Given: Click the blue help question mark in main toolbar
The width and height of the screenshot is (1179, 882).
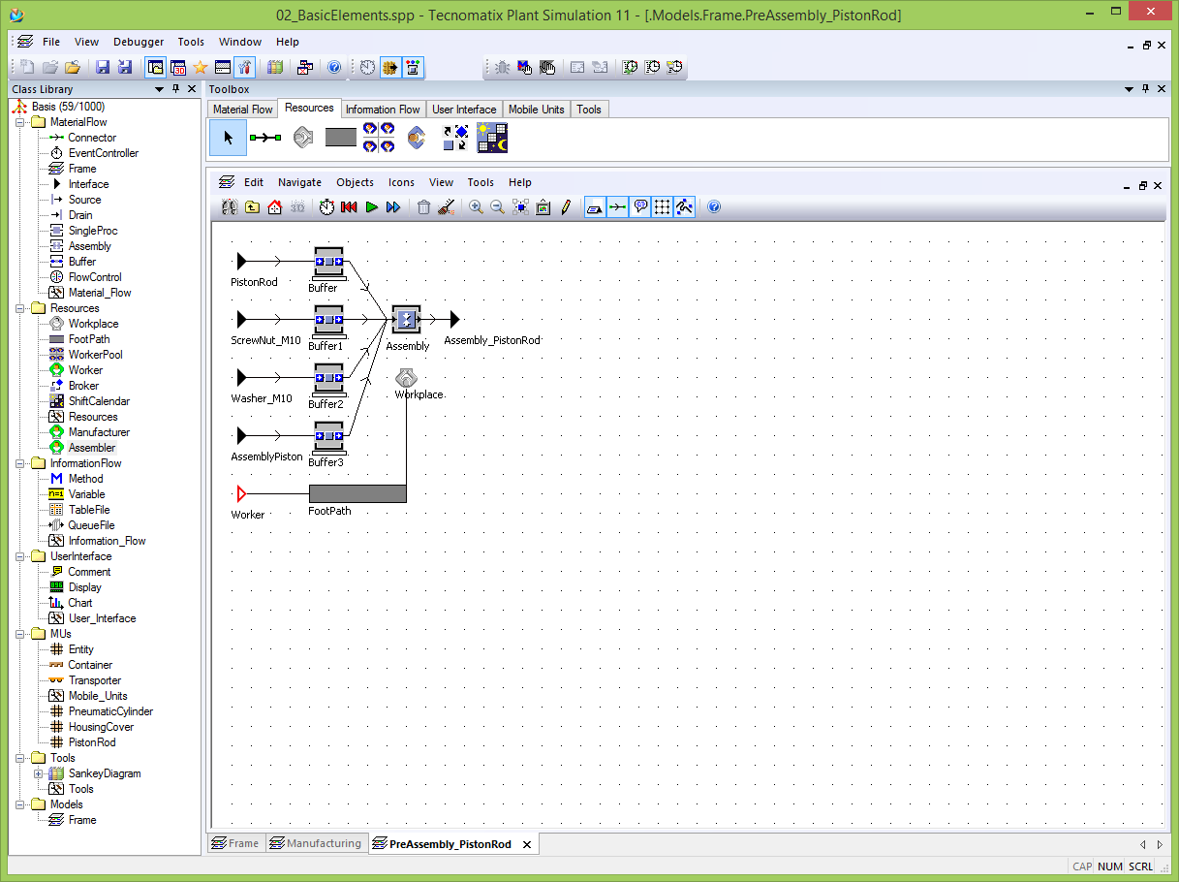Looking at the screenshot, I should click(334, 67).
